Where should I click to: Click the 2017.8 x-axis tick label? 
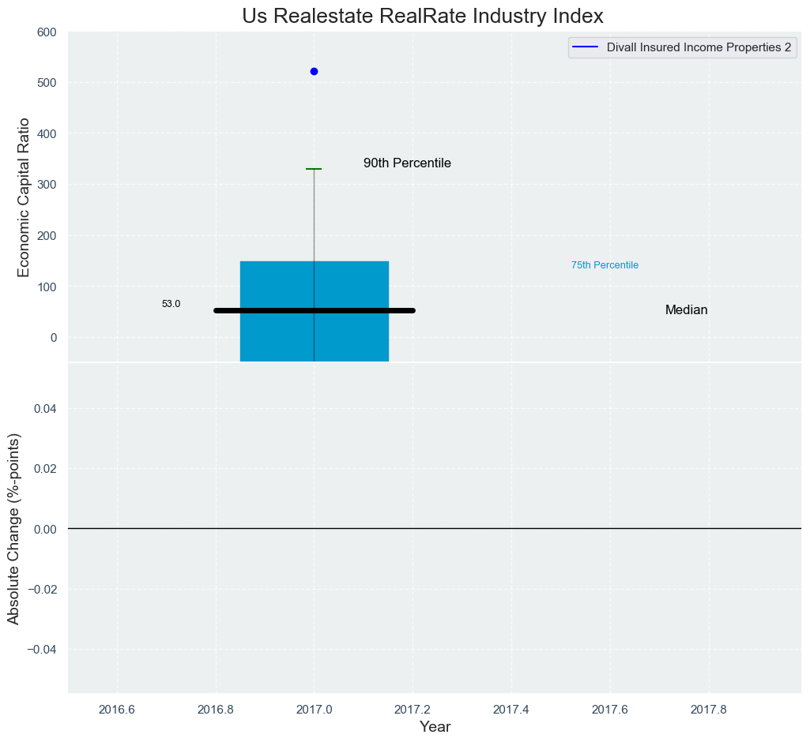[x=709, y=709]
